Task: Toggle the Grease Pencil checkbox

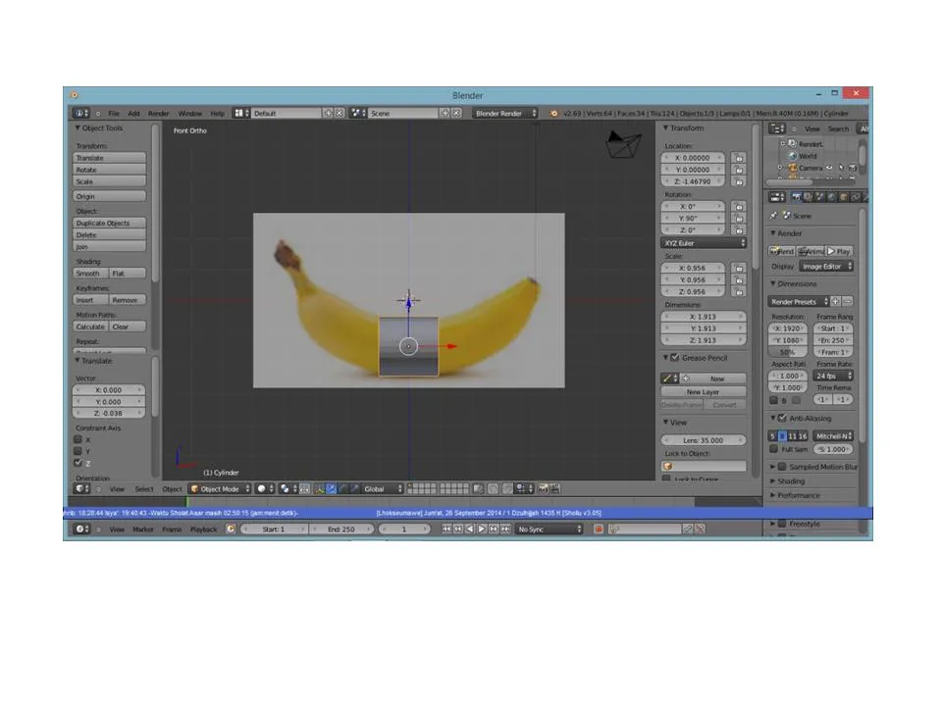Action: click(675, 358)
